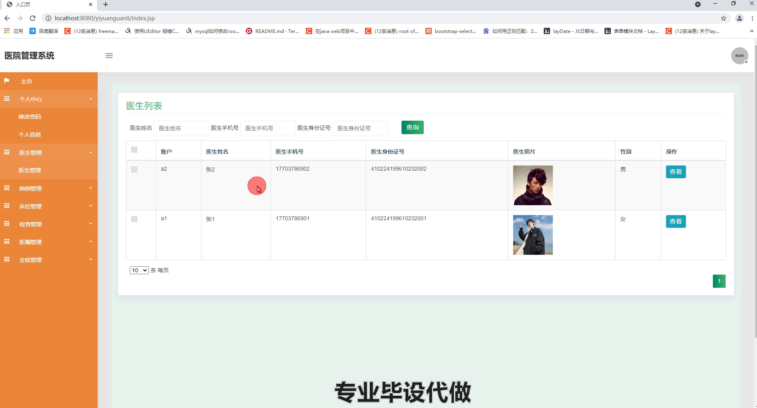Focus the 医生身份证号 search input
Viewport: 757px width, 408px height.
(360, 128)
